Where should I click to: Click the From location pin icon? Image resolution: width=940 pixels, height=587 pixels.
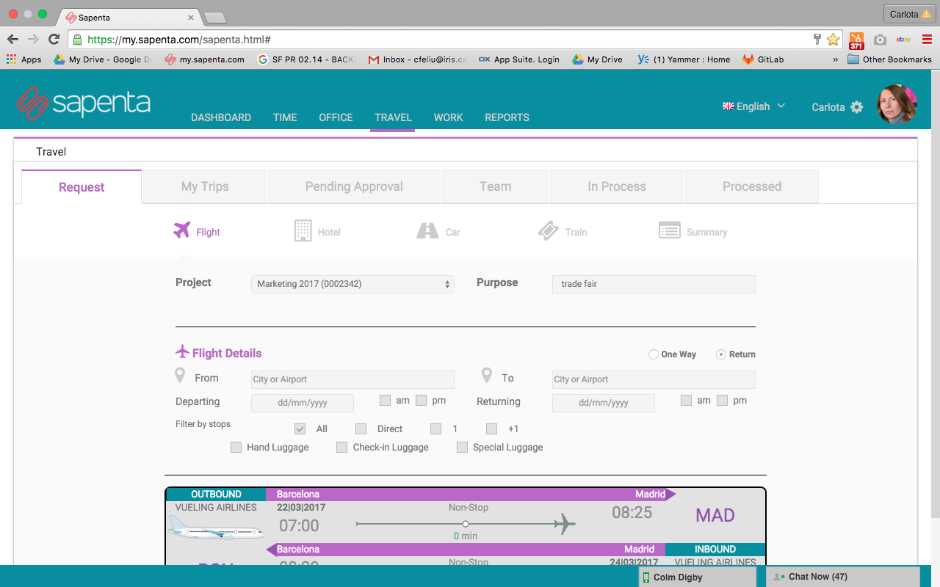coord(180,376)
